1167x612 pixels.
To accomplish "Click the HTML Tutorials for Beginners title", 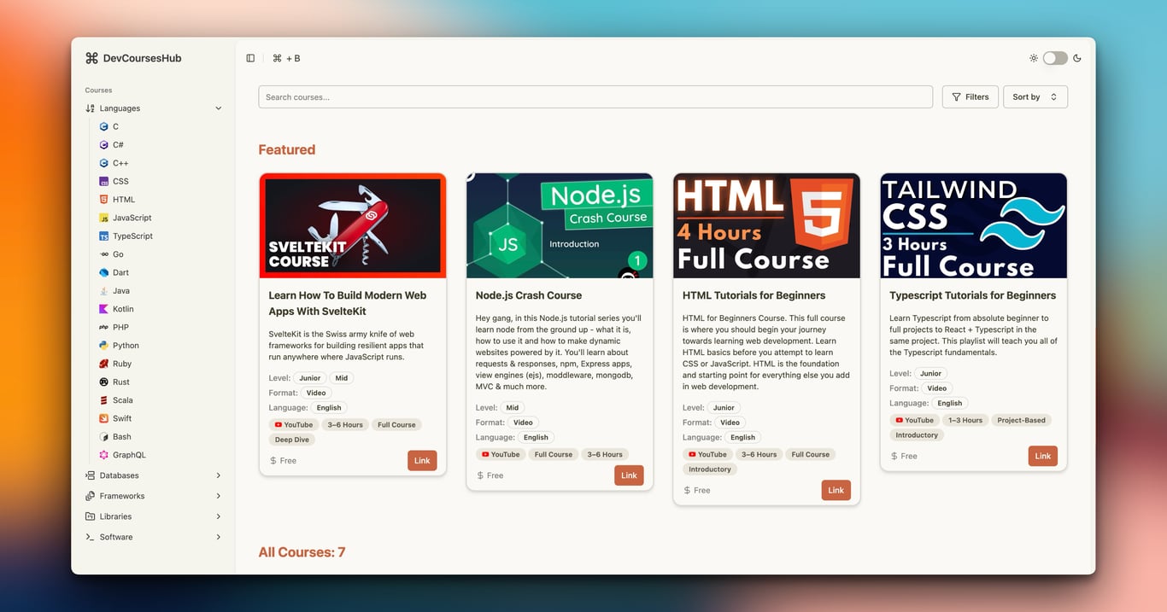I will click(754, 295).
